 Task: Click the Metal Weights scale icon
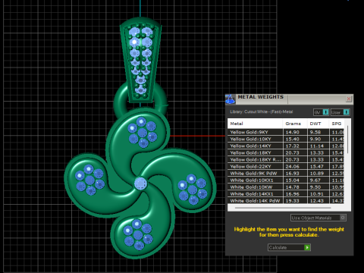click(230, 99)
